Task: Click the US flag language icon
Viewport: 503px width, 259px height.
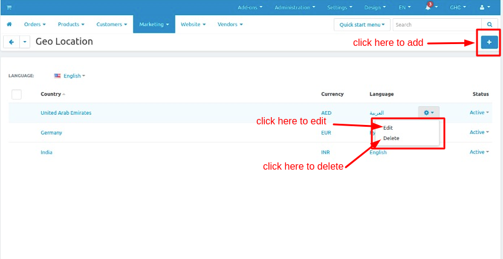Action: coord(57,76)
